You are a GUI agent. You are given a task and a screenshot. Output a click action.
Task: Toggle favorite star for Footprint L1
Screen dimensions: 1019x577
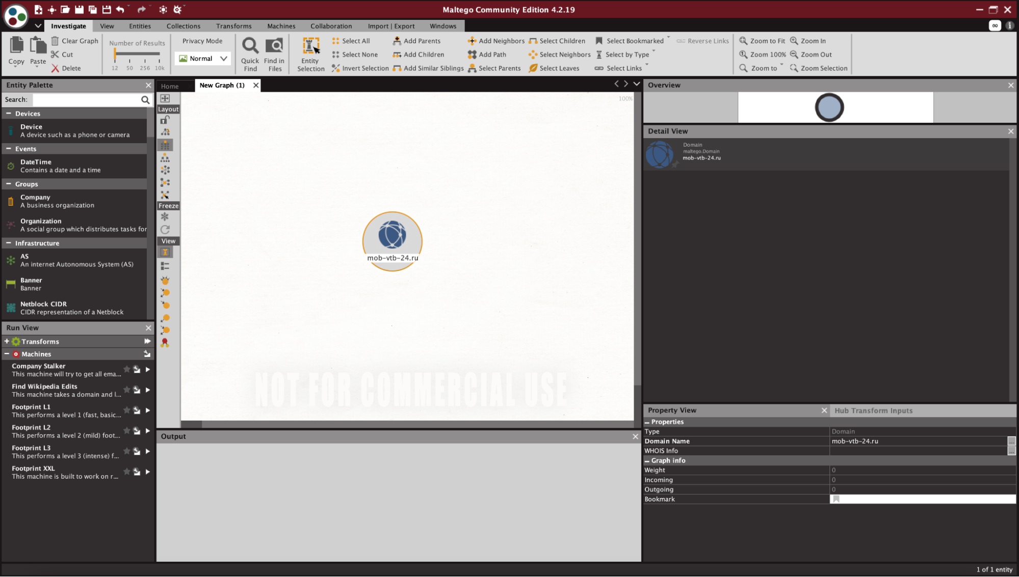(127, 410)
